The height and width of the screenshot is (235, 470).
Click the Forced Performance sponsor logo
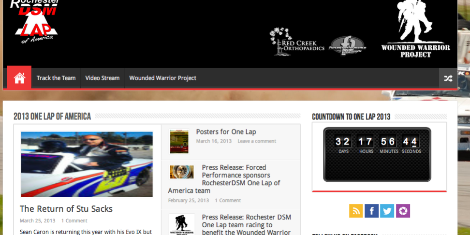347,47
